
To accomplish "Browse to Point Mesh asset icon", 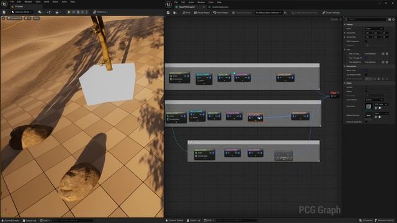I will coord(380,108).
